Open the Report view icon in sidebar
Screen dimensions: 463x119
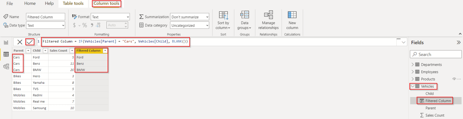pyautogui.click(x=6, y=42)
